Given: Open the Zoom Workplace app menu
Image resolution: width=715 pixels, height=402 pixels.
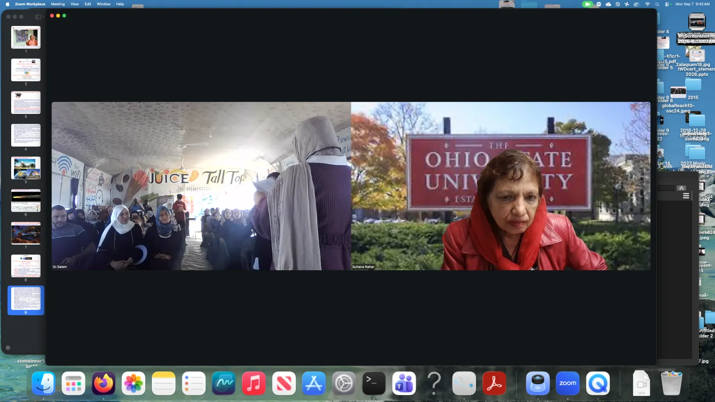Looking at the screenshot, I should pos(30,4).
